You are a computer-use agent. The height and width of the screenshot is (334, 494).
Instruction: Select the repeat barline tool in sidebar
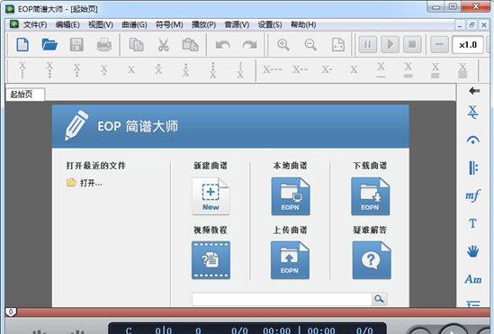[473, 167]
